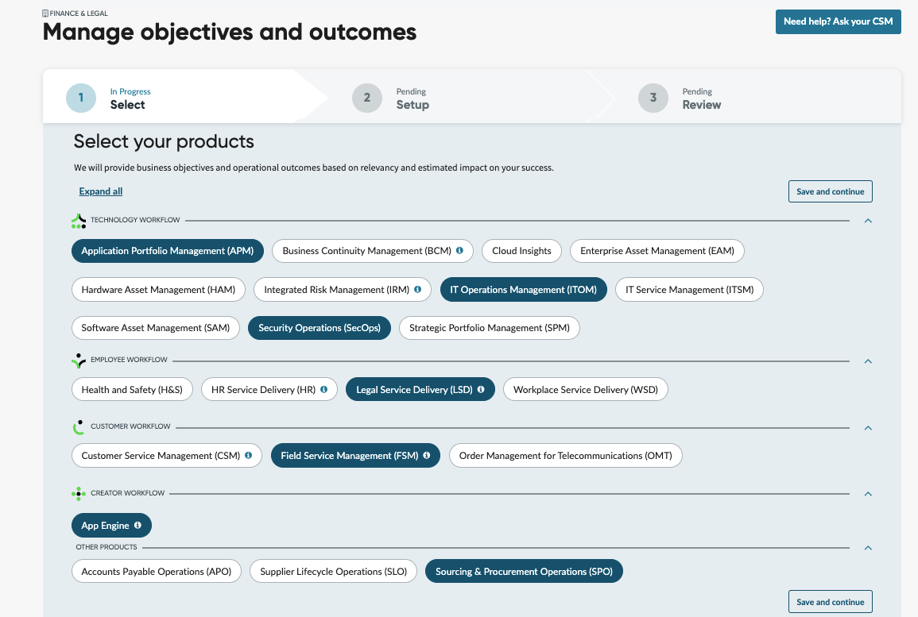Deselect Security Operations (SecOps)

point(320,328)
